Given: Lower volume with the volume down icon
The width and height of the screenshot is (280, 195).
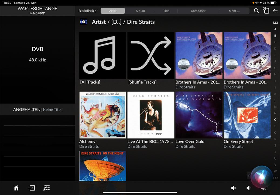Looking at the screenshot, I should tap(248, 188).
